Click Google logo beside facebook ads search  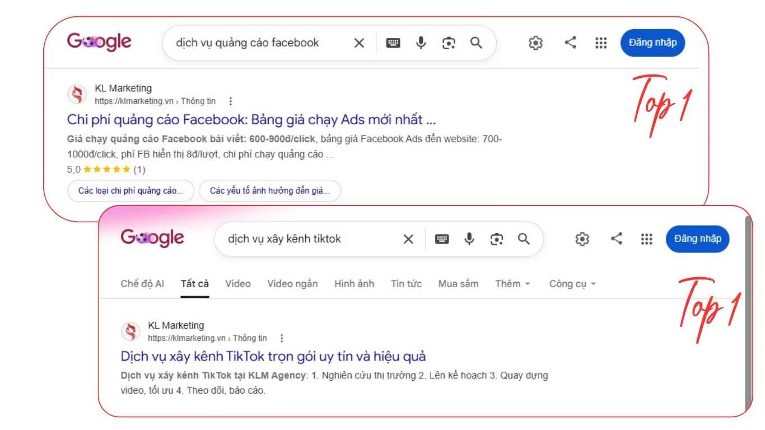pyautogui.click(x=99, y=42)
